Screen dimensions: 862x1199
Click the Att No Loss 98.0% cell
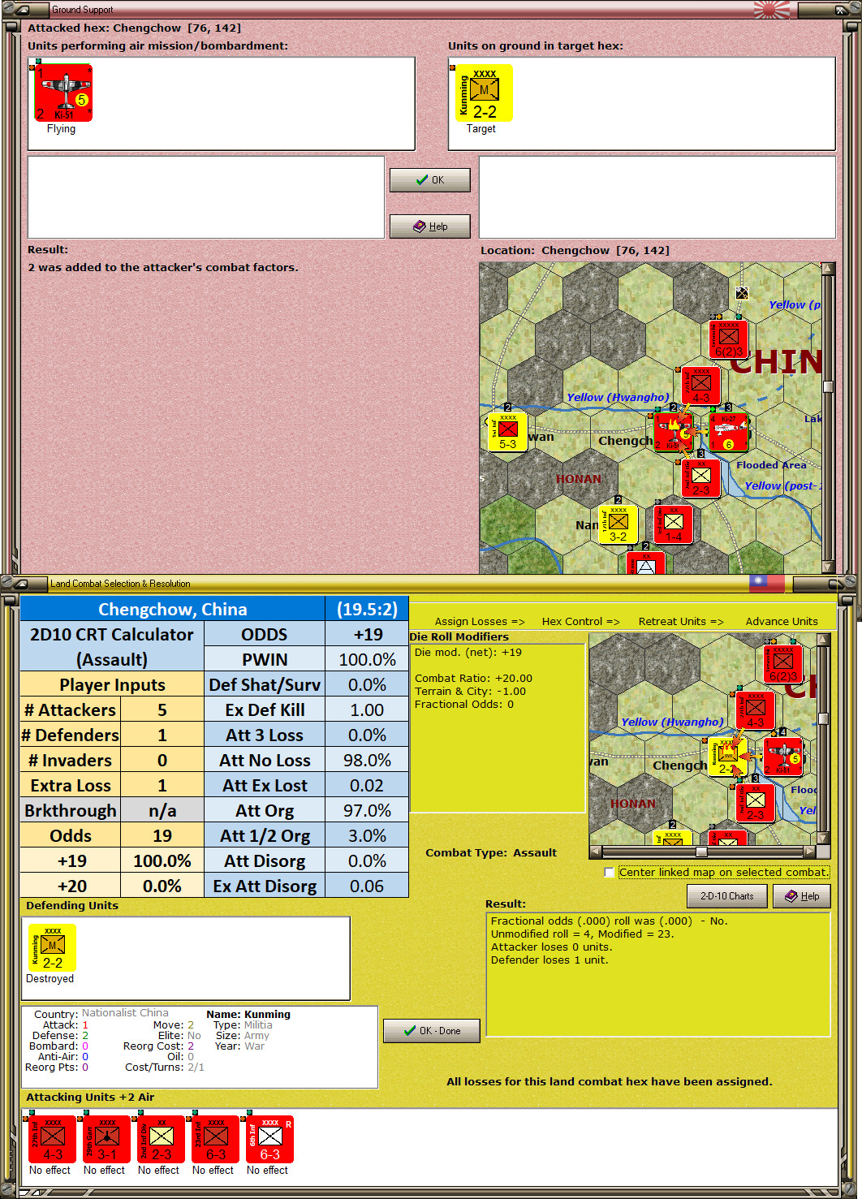click(x=367, y=761)
